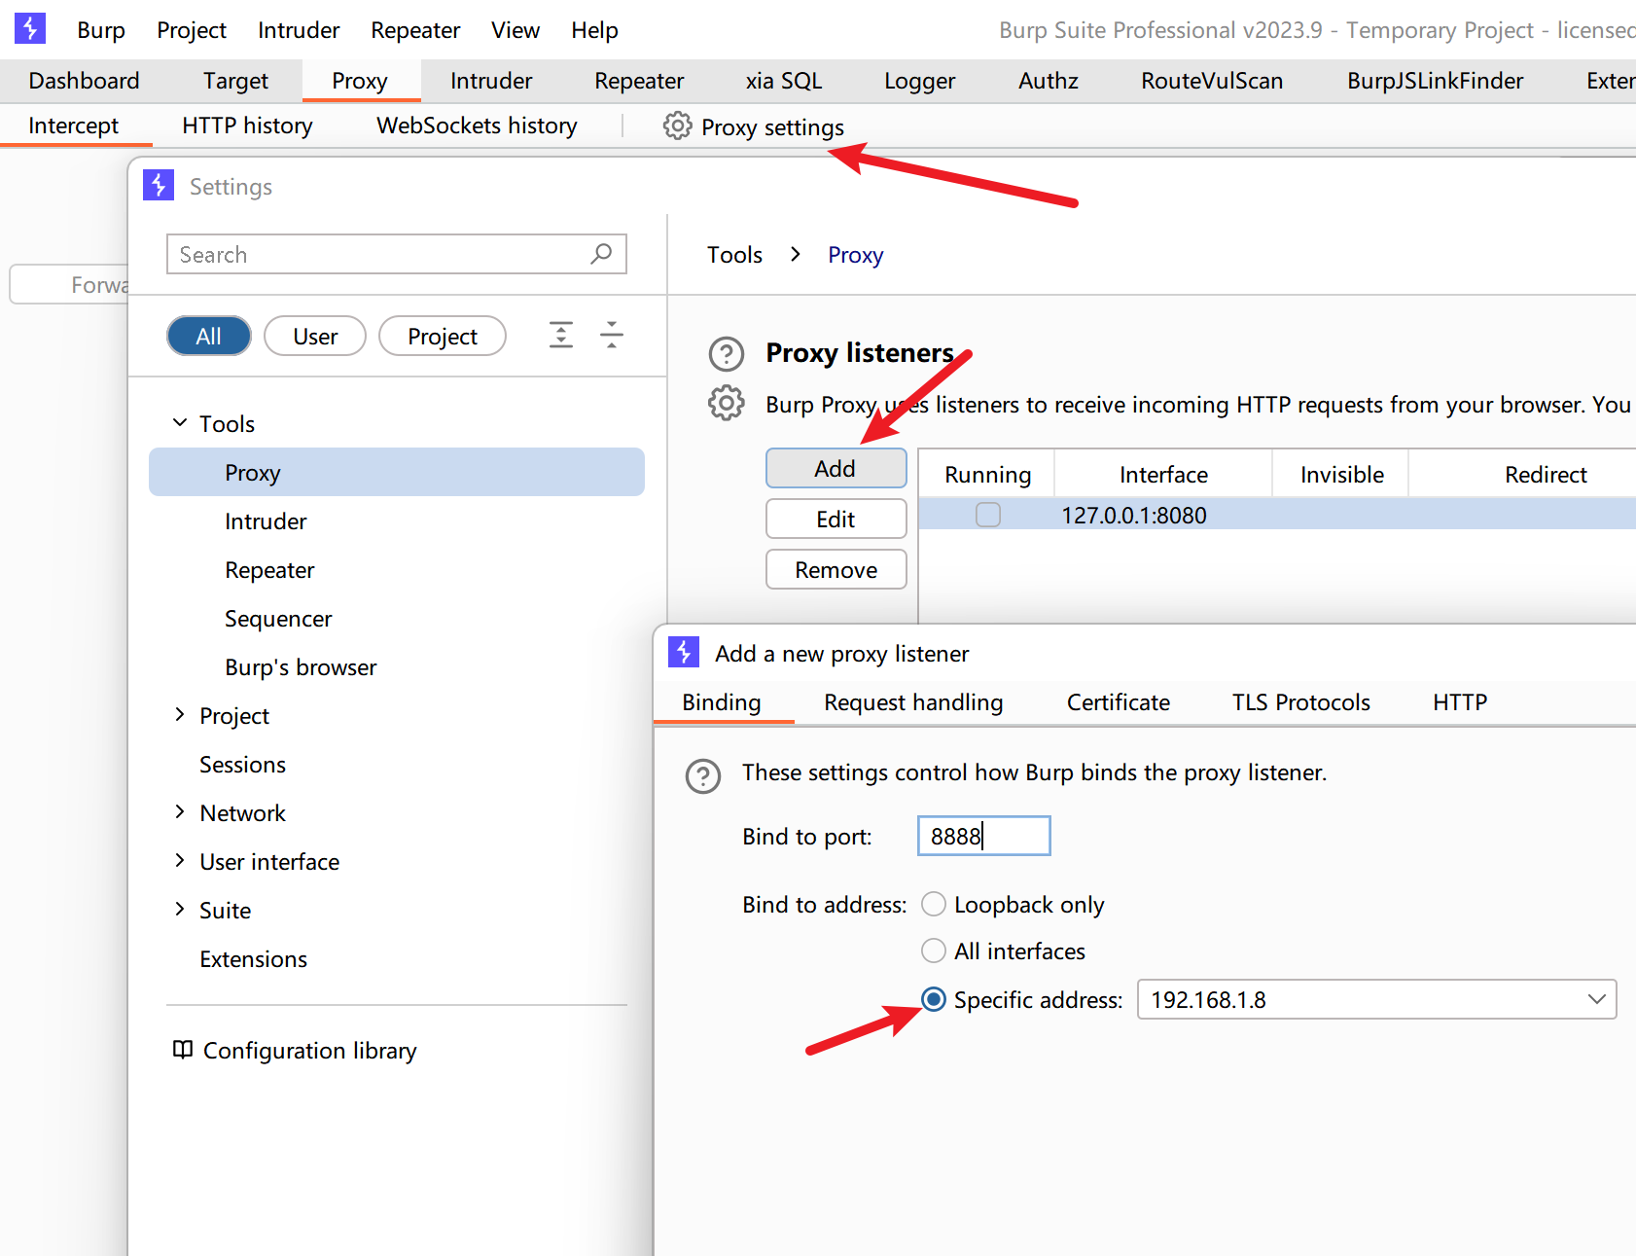Open help icon for binding settings
This screenshot has height=1256, width=1636.
703,776
